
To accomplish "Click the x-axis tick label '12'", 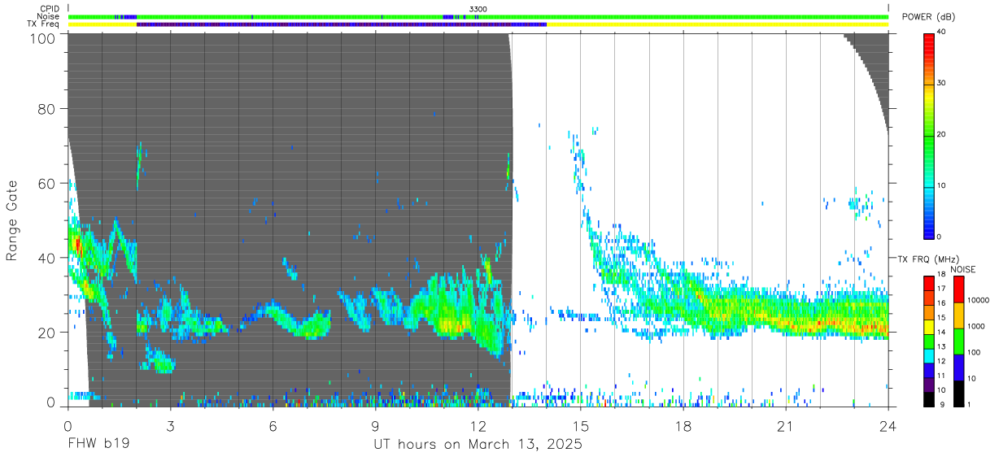I will click(x=478, y=426).
